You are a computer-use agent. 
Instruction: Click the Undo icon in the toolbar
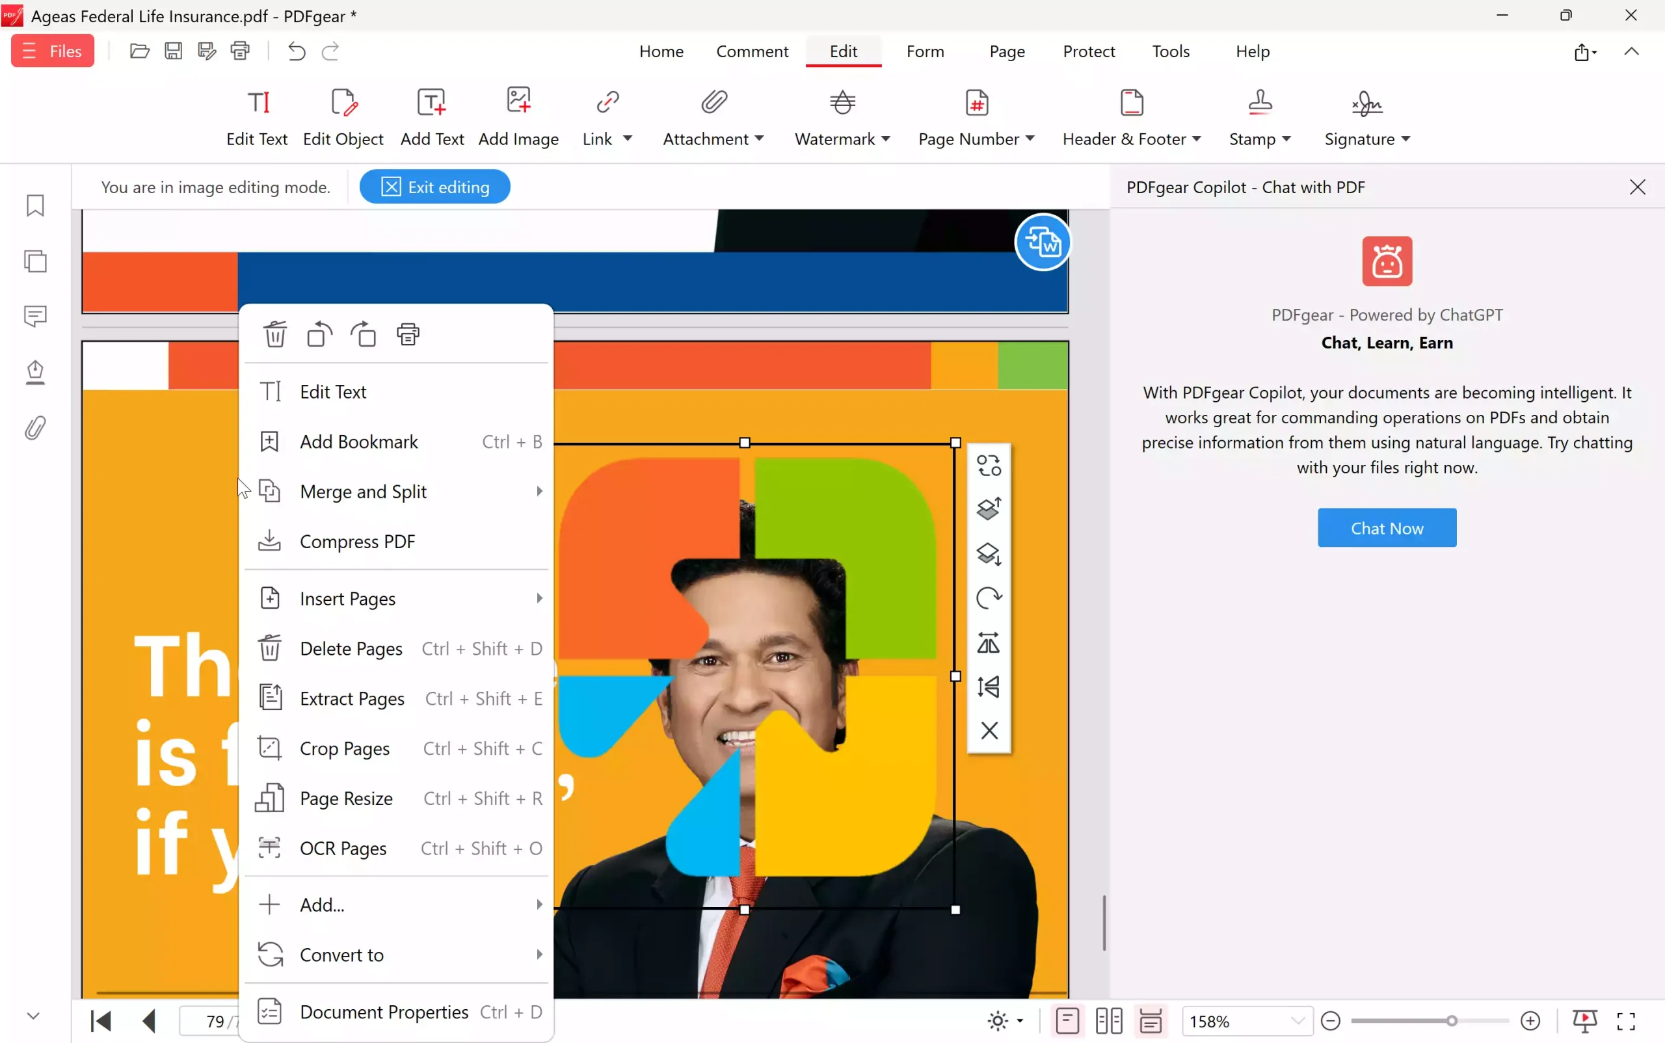tap(296, 51)
